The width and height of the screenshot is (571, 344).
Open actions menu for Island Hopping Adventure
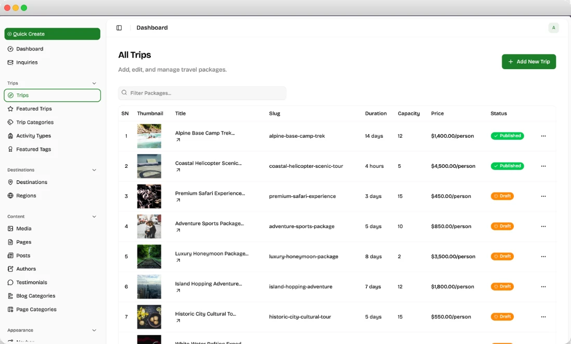point(543,287)
